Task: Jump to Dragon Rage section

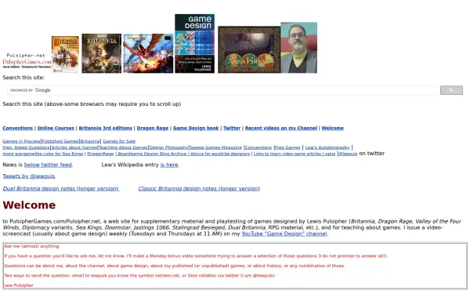Action: coord(153,128)
